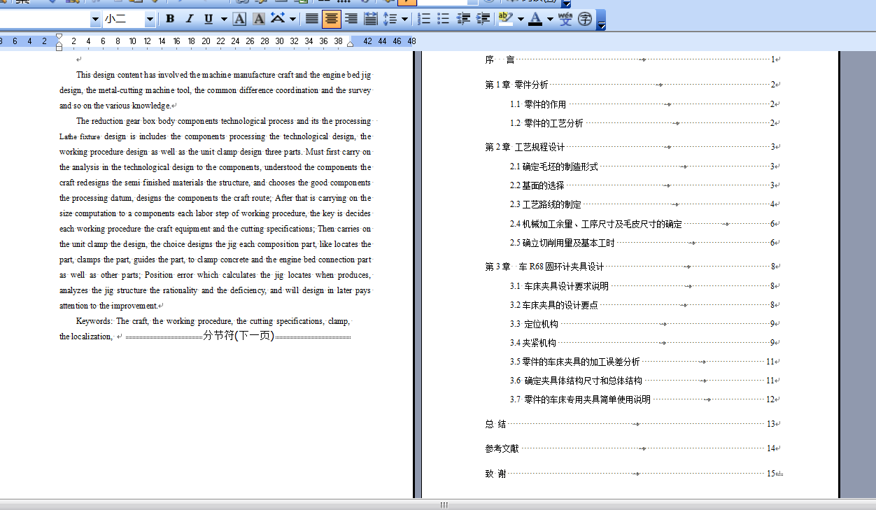Open the enclosed characters tool

[585, 19]
